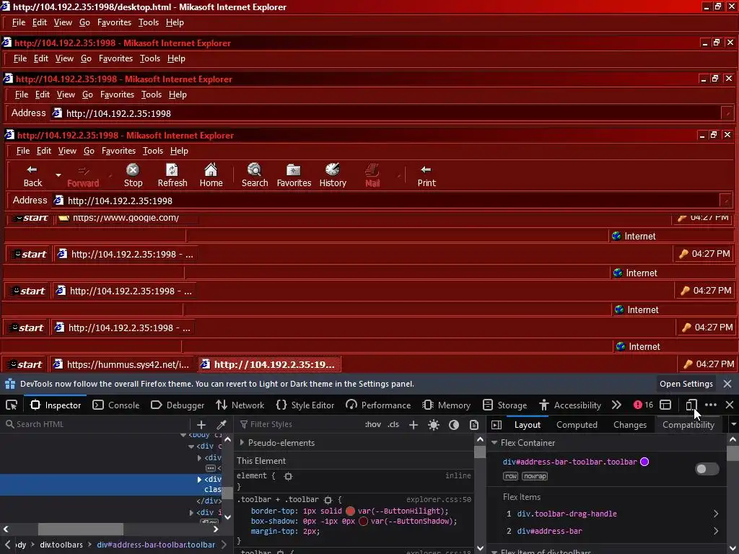Go to Home via toolbar icon
739x554 pixels.
point(211,176)
